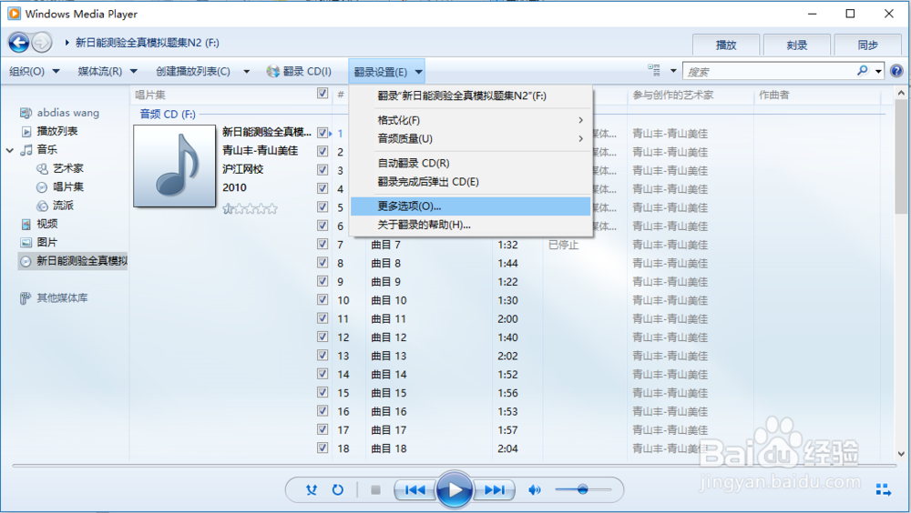Click the view options icon
Image resolution: width=911 pixels, height=513 pixels.
(x=654, y=70)
